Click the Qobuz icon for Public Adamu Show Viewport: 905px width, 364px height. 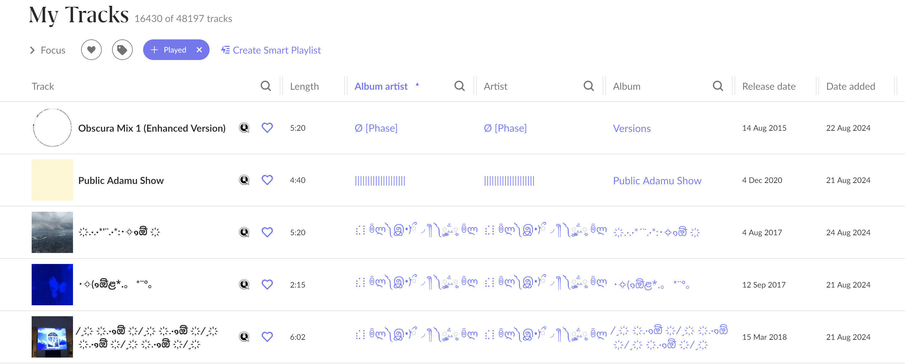[244, 180]
